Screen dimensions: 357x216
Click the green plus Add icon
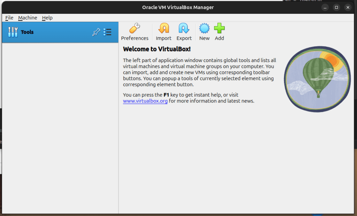coord(219,28)
